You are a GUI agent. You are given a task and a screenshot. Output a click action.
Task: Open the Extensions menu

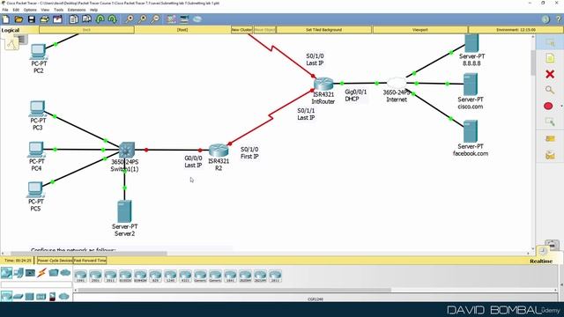point(77,10)
